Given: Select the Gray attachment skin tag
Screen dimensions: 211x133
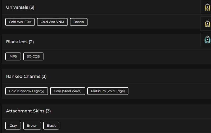Looking at the screenshot, I should point(13,126).
